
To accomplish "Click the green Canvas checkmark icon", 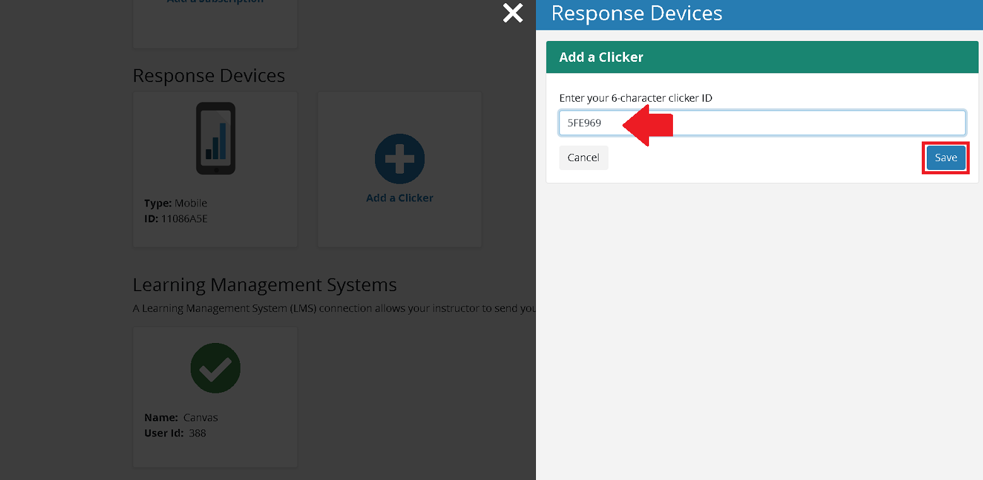I will (x=215, y=368).
